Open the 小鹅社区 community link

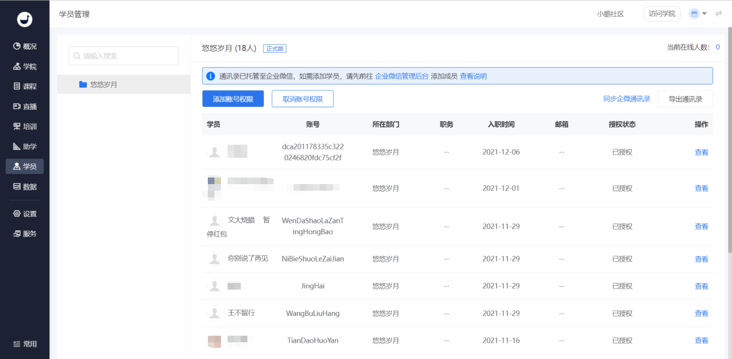[x=610, y=14]
